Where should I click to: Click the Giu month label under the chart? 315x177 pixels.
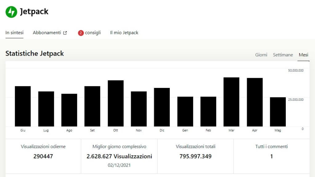click(x=23, y=130)
